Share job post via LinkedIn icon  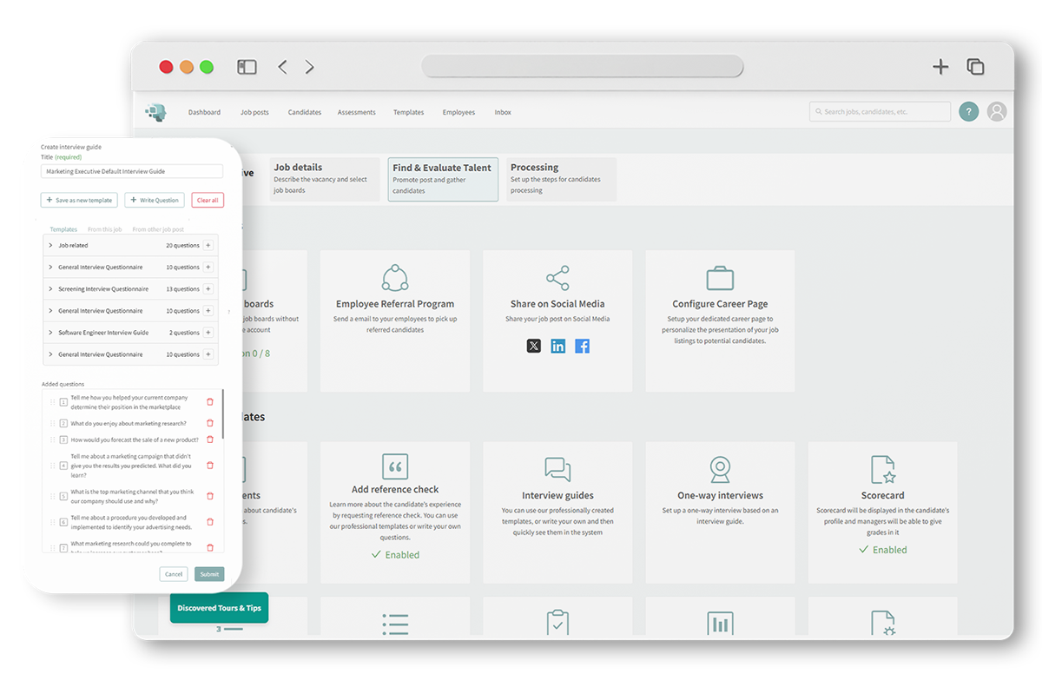557,346
